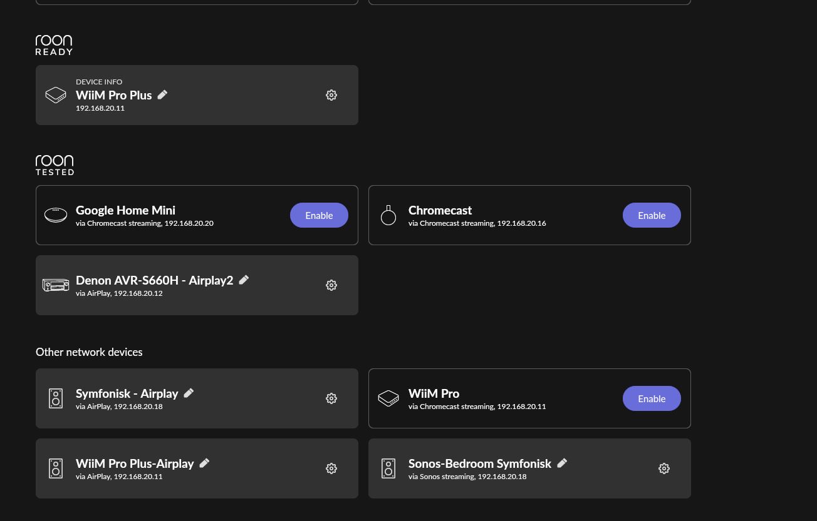Viewport: 817px width, 521px height.
Task: Click the Chromecast dongle icon
Action: pyautogui.click(x=388, y=215)
